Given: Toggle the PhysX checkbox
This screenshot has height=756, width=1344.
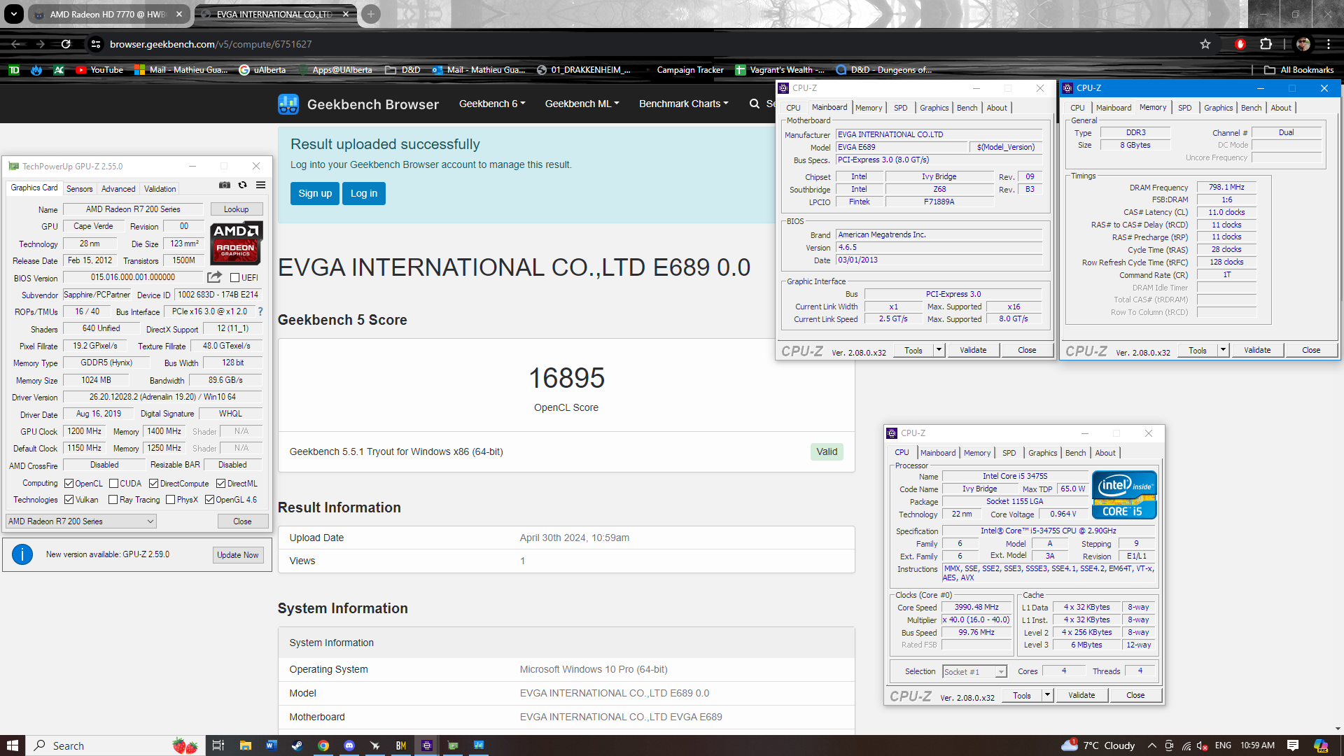Looking at the screenshot, I should point(170,500).
